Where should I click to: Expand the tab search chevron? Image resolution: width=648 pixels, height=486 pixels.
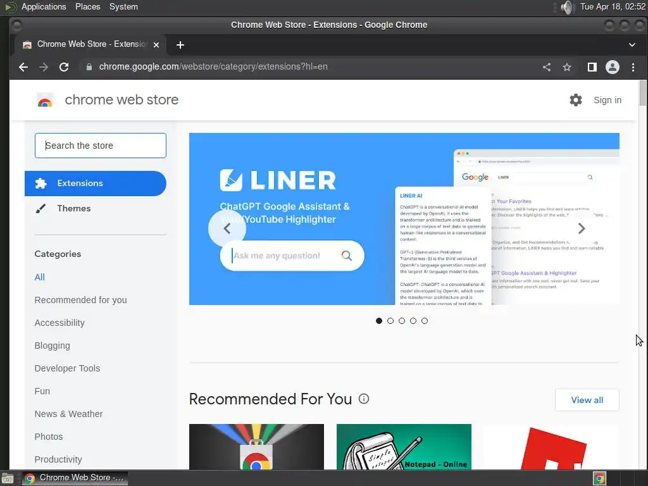(x=632, y=45)
